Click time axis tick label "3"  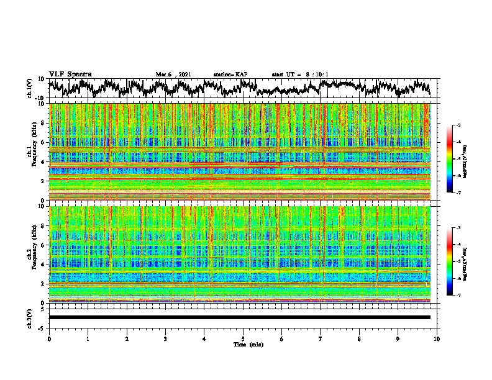point(165,339)
